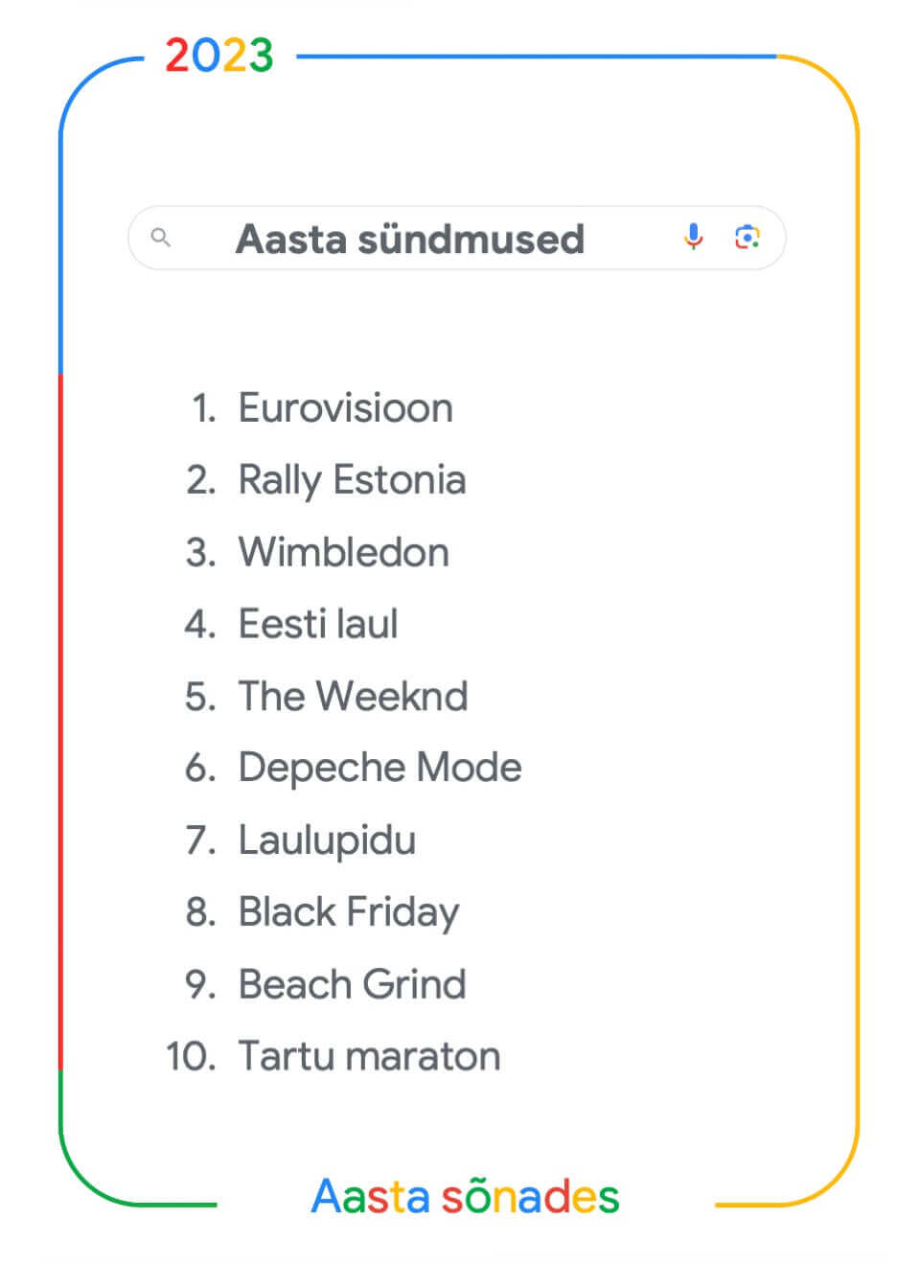Open the Google Lens camera icon
920x1265 pixels.
(x=747, y=237)
